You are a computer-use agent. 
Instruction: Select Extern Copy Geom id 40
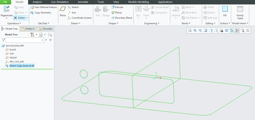point(22,66)
